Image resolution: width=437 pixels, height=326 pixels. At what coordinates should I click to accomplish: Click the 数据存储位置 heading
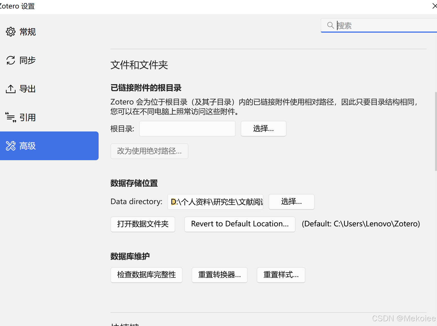coord(134,183)
